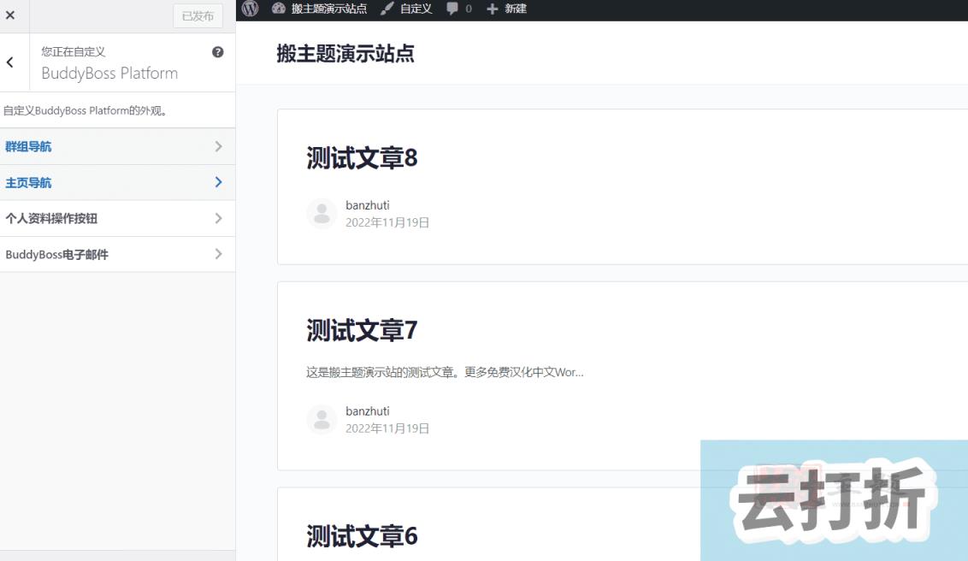Expand the BuddyBoss电子邮件 chevron arrow
The width and height of the screenshot is (968, 561).
(219, 254)
